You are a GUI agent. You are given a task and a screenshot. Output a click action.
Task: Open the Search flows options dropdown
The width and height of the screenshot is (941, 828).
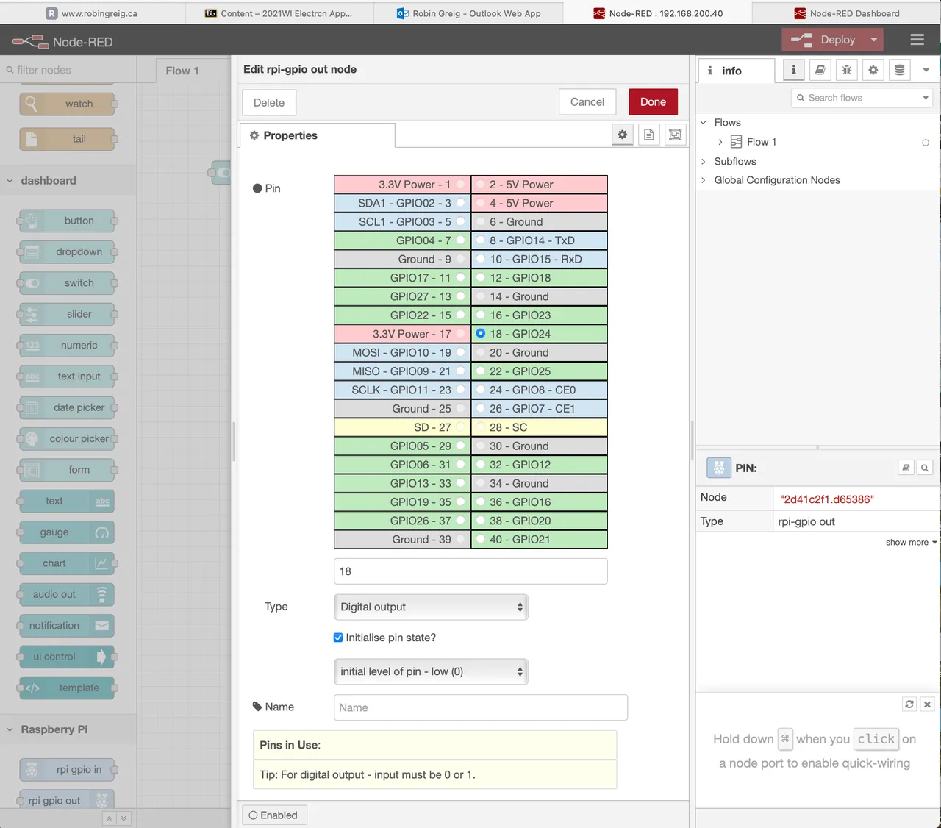click(x=926, y=98)
